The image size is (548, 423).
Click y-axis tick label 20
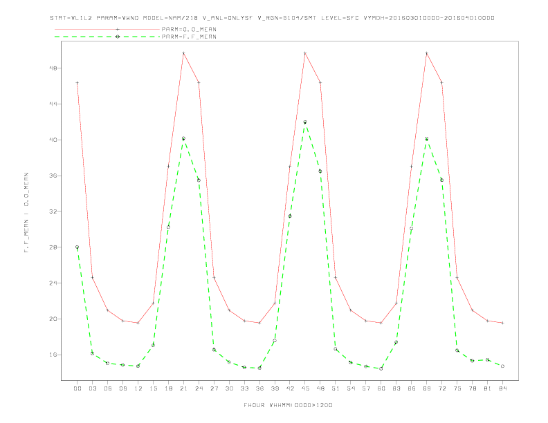53,319
